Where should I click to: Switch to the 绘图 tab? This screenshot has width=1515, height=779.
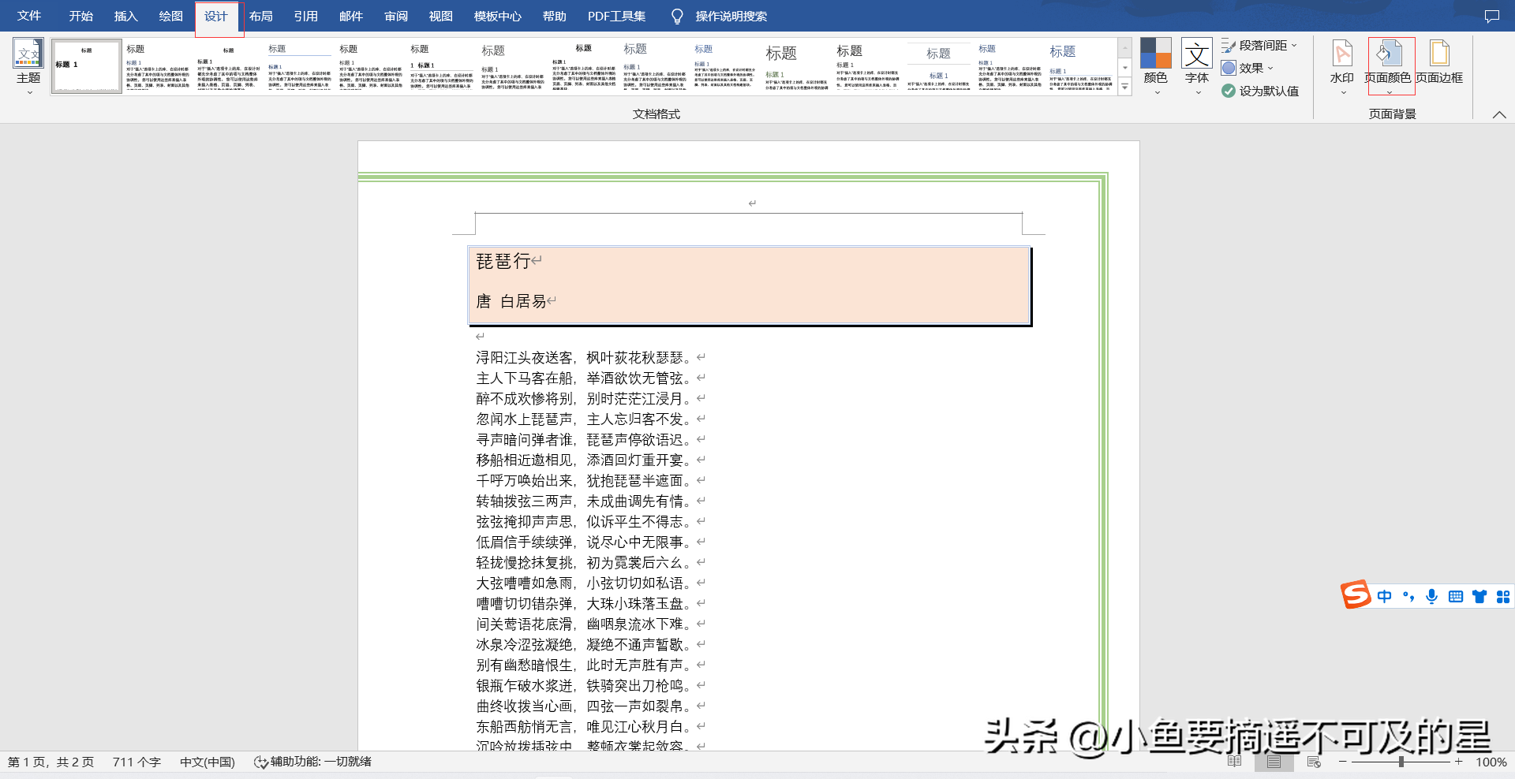pos(170,16)
